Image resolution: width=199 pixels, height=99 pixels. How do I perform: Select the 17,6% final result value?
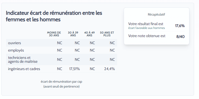coord(180,26)
